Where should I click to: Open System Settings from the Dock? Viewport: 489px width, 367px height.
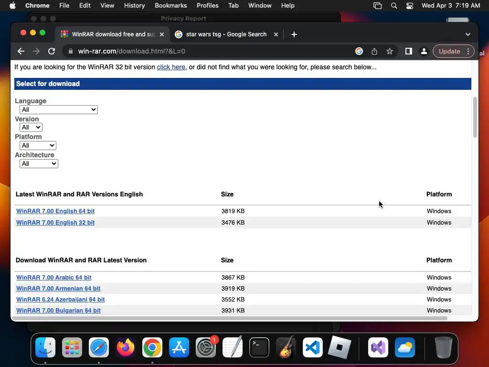coord(206,347)
